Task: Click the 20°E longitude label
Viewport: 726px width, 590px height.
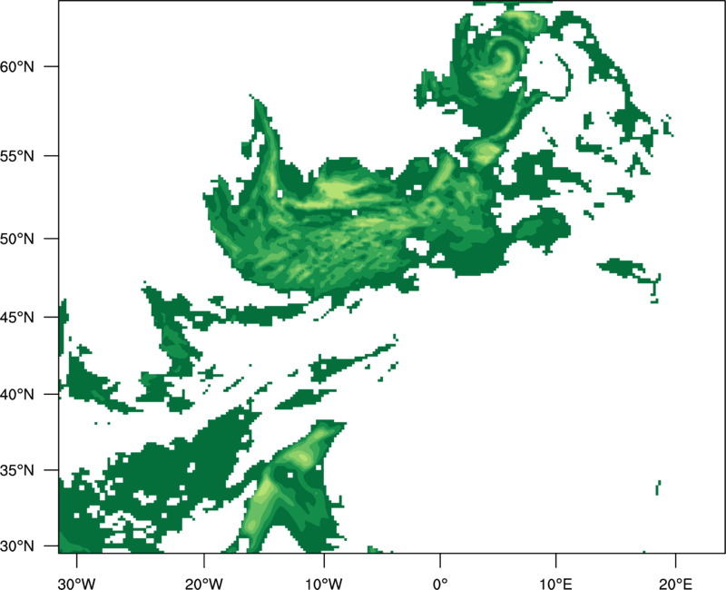Action: pyautogui.click(x=675, y=584)
